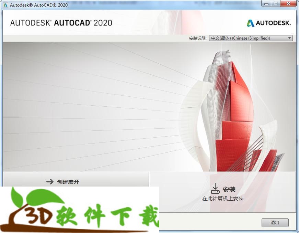The height and width of the screenshot is (233, 299).
Task: Click the Autodesk logo at top right
Action: pyautogui.click(x=269, y=23)
